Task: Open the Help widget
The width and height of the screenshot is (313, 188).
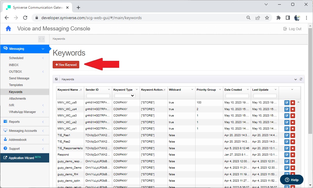Action: 292,180
